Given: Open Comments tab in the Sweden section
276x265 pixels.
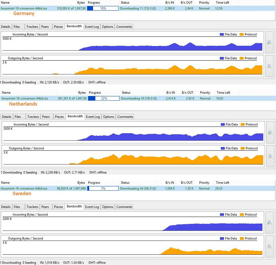Looking at the screenshot, I should click(124, 207).
